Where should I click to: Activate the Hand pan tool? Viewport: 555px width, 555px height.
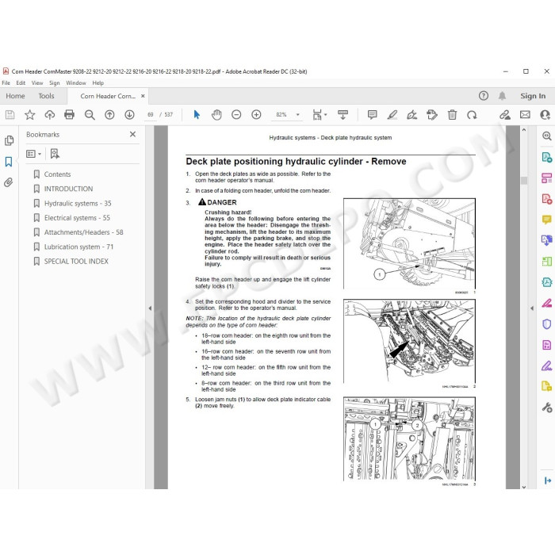click(216, 115)
